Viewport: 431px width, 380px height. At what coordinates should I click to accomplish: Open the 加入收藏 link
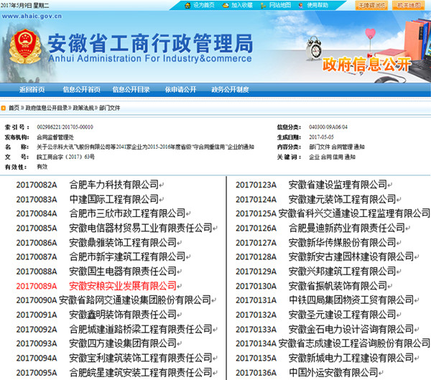coord(242,5)
